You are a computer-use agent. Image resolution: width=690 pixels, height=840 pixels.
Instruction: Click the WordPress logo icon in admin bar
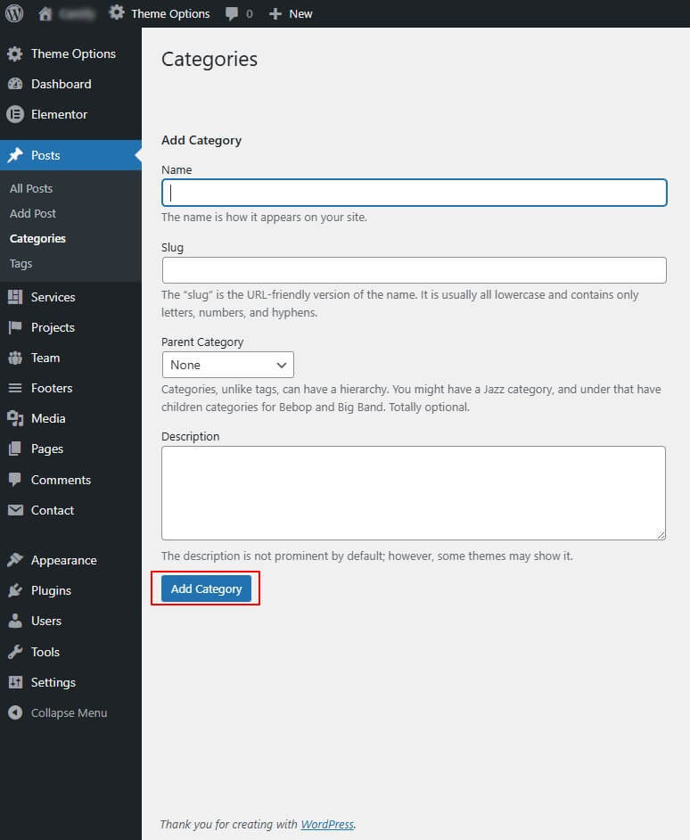pos(14,13)
